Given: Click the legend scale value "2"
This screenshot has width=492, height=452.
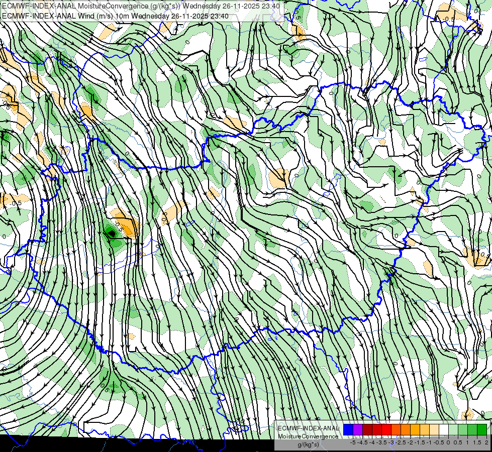Looking at the screenshot, I should pyautogui.click(x=486, y=442).
